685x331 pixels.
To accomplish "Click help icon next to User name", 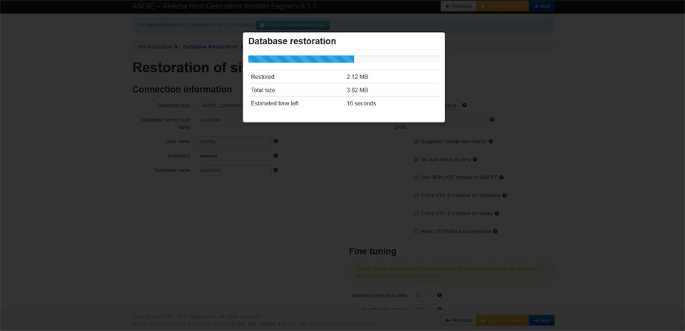I will pyautogui.click(x=275, y=141).
